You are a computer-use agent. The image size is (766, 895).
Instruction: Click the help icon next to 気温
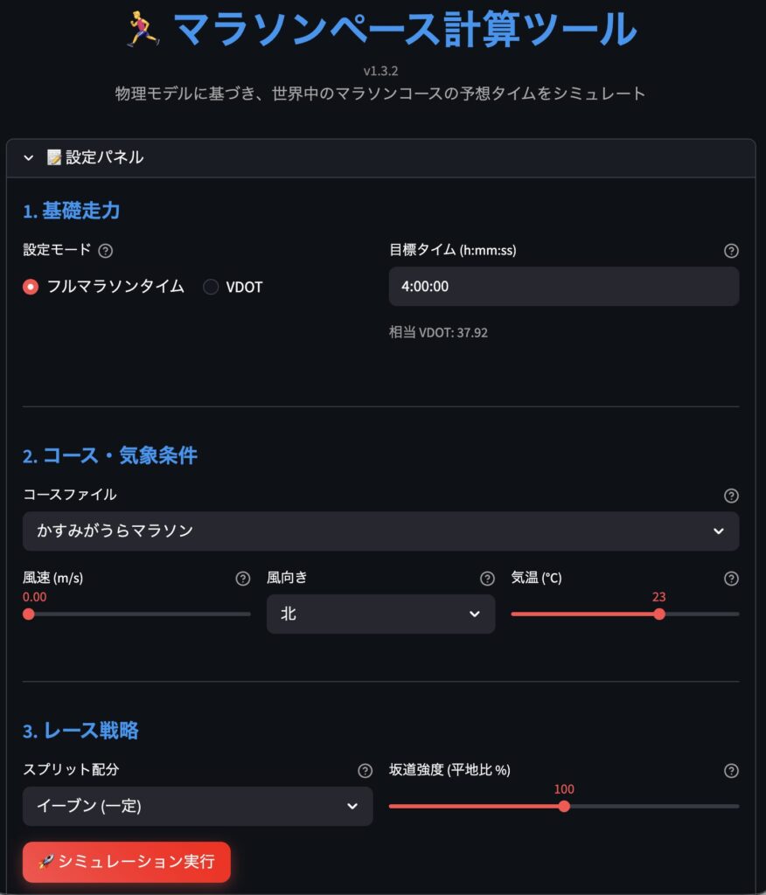pos(732,578)
